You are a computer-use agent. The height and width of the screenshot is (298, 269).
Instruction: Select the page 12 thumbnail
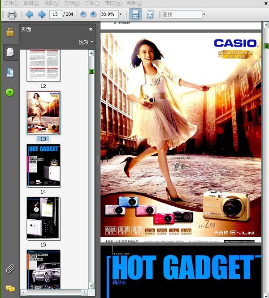coord(43,66)
